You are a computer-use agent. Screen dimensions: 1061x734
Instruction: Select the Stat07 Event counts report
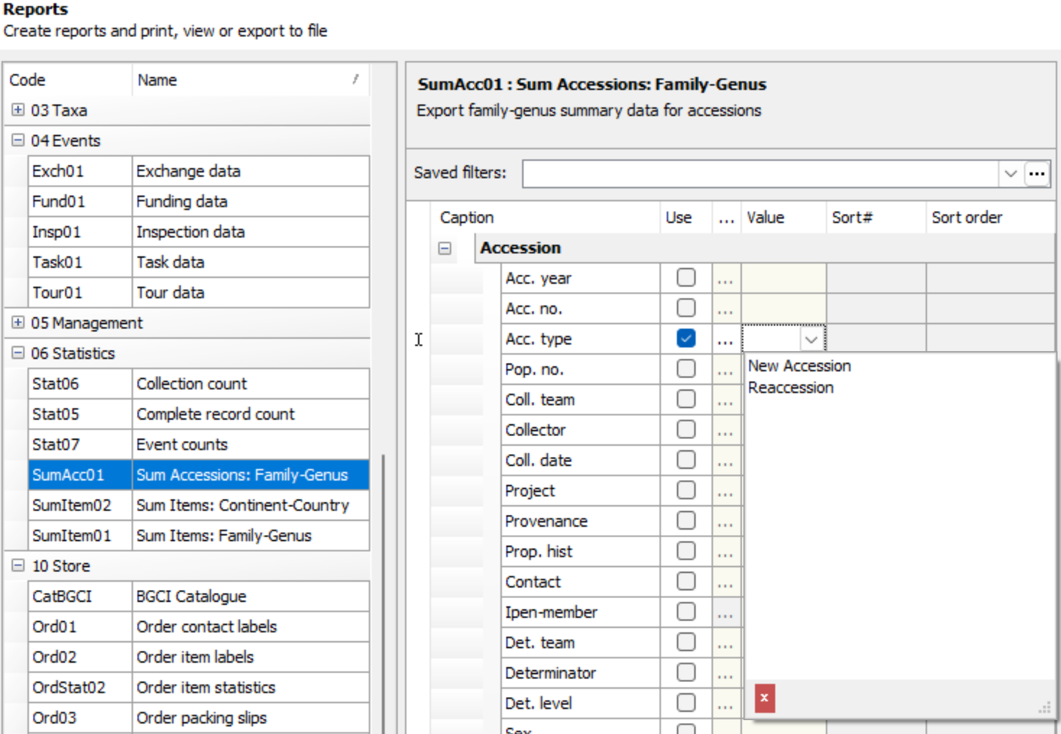pyautogui.click(x=198, y=444)
